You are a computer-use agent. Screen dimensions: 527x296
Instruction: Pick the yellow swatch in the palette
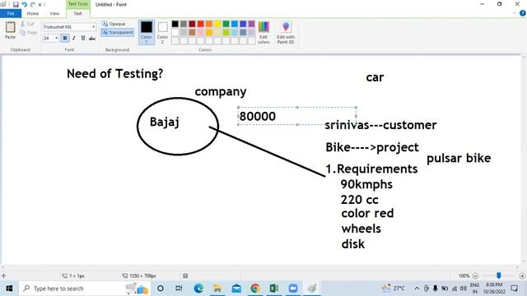(x=217, y=24)
